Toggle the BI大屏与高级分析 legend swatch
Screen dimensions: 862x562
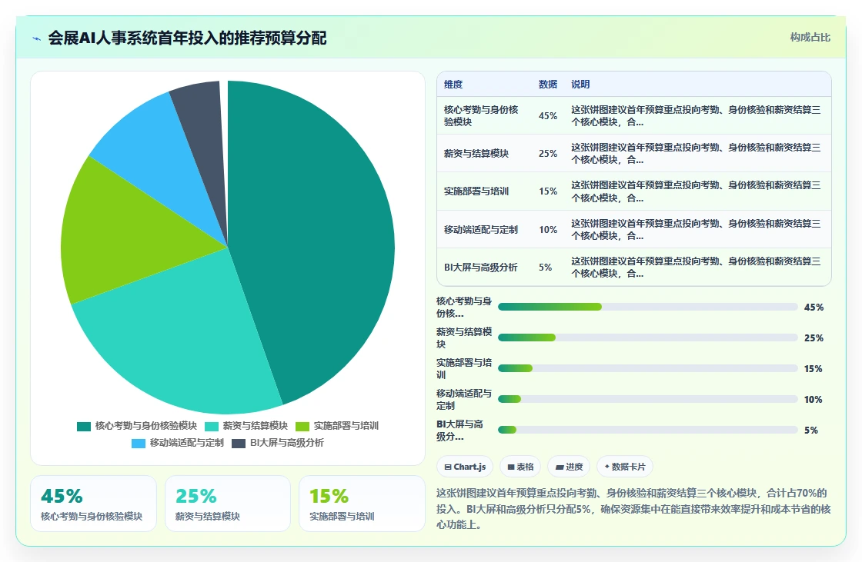[239, 444]
